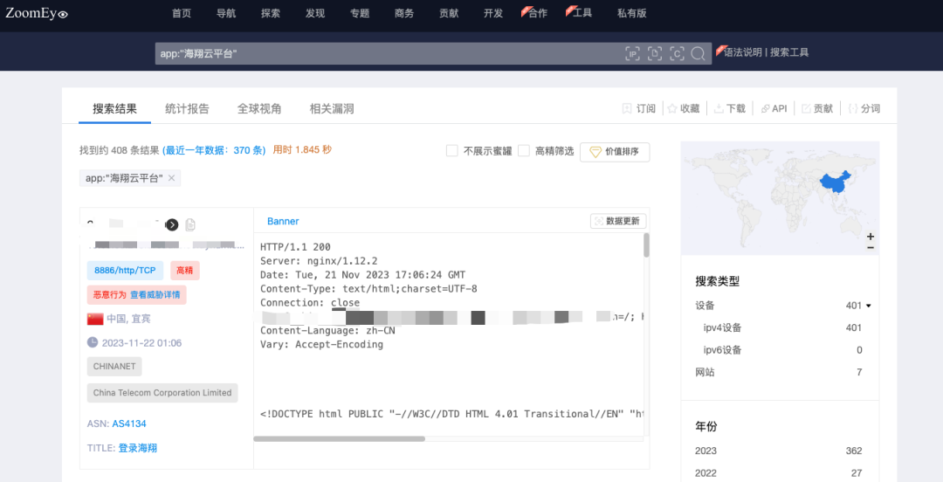This screenshot has height=482, width=943.
Task: Open the 专题 nav item
Action: [360, 13]
